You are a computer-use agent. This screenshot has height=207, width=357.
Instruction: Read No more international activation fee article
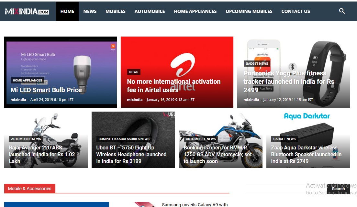click(174, 86)
